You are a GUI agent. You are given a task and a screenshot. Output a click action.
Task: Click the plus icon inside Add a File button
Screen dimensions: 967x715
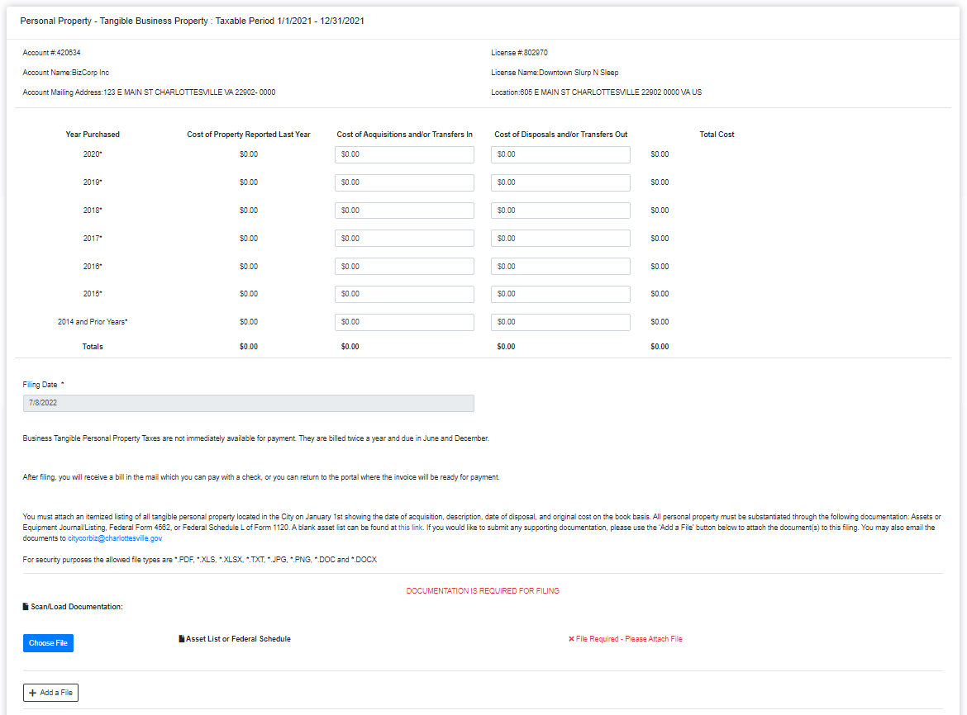coord(32,693)
